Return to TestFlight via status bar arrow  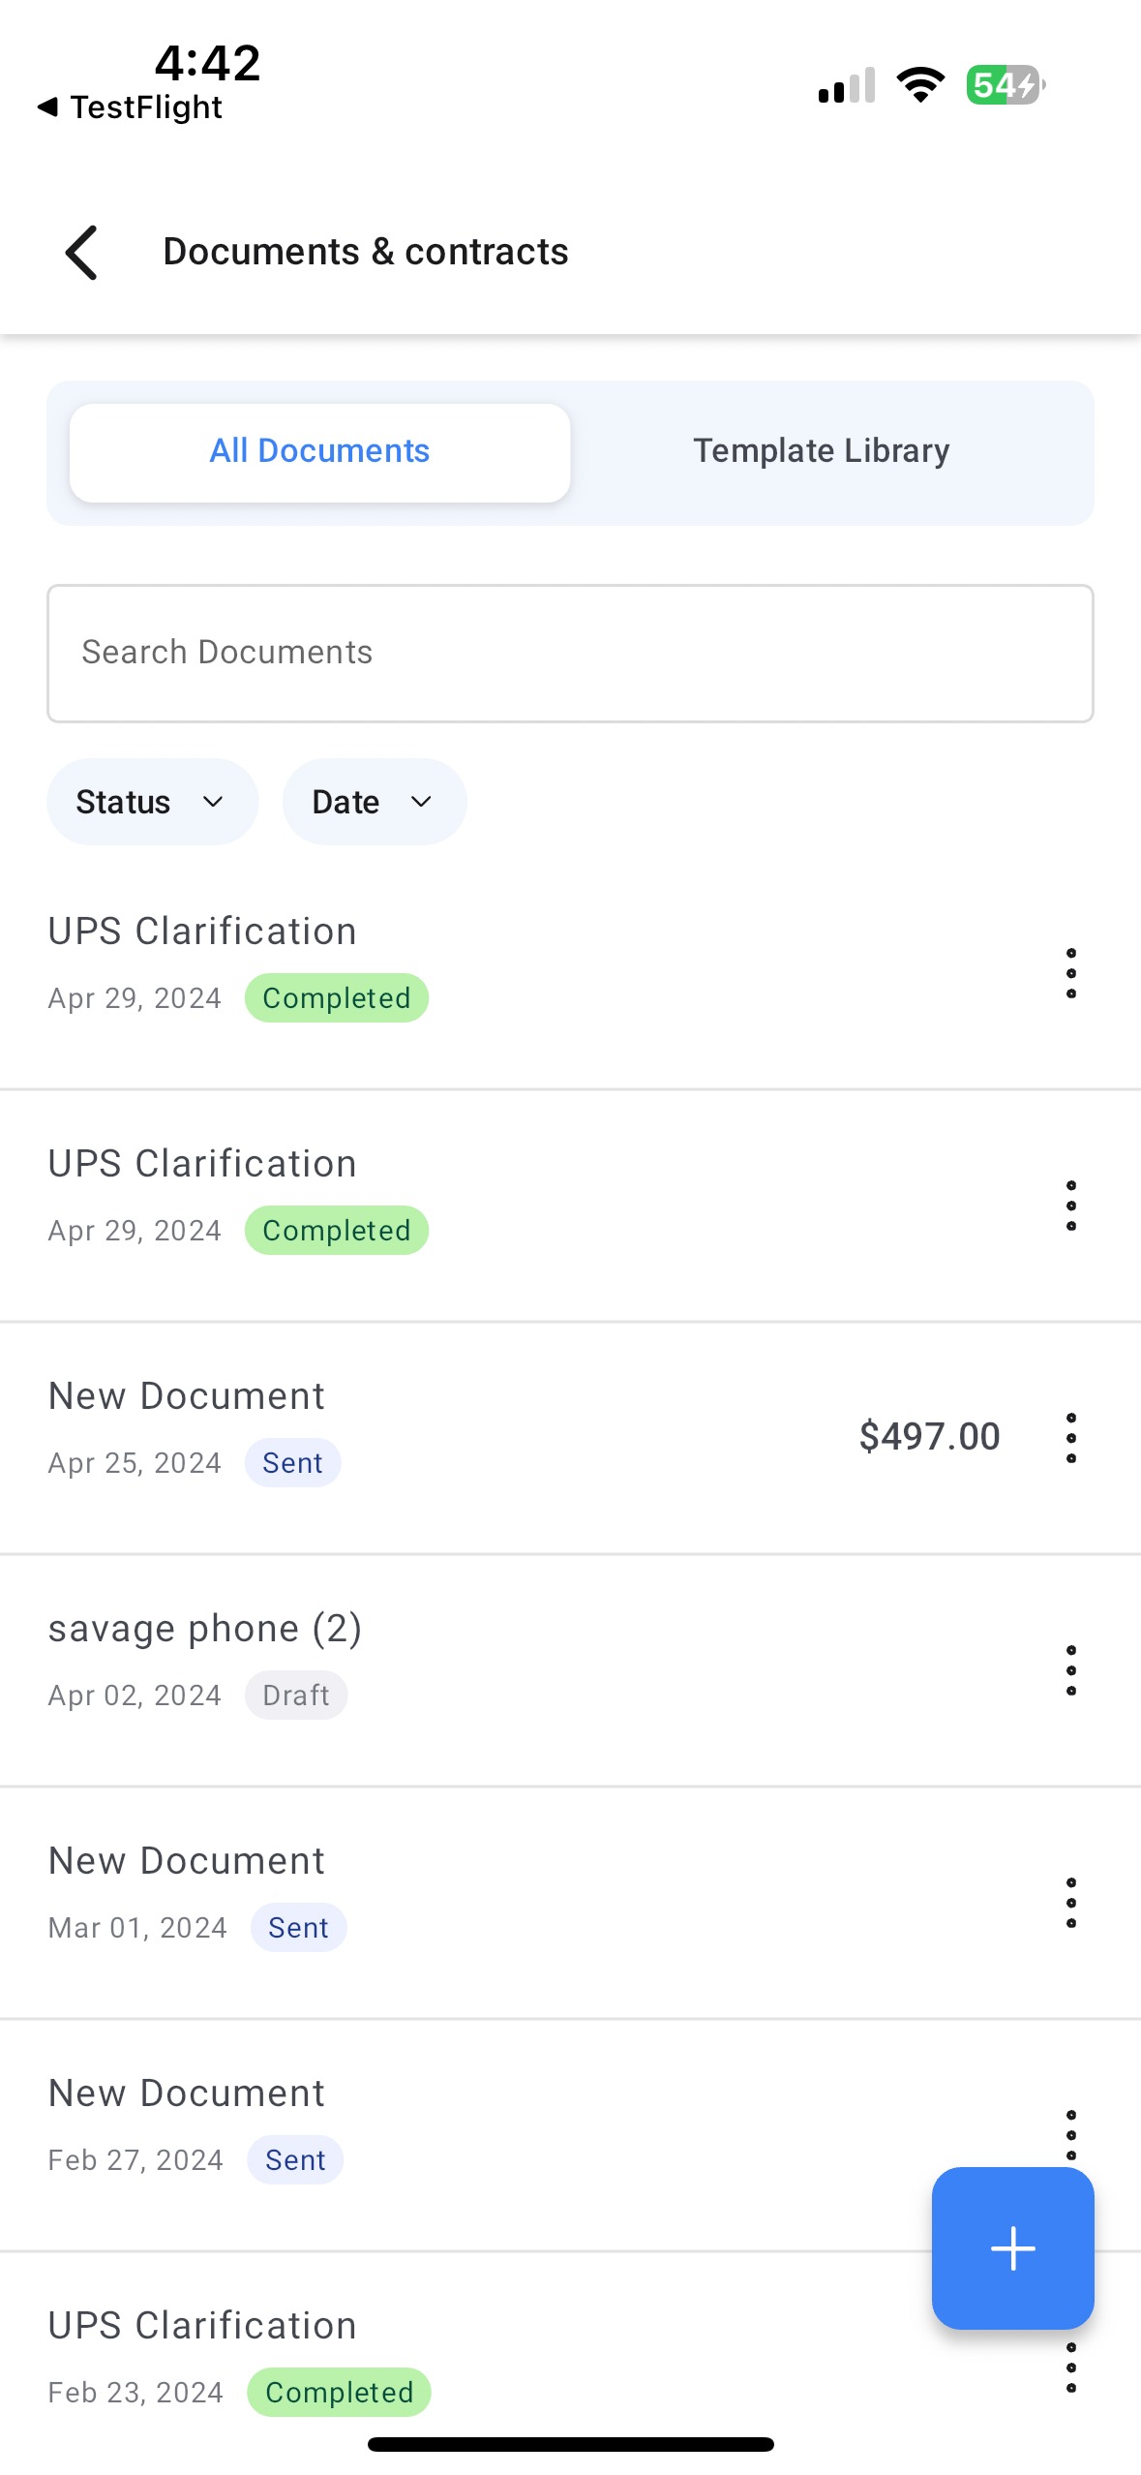(x=130, y=107)
